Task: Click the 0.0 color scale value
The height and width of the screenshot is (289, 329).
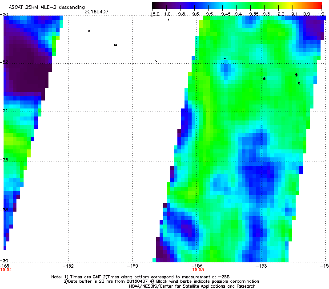Action: click(307, 14)
